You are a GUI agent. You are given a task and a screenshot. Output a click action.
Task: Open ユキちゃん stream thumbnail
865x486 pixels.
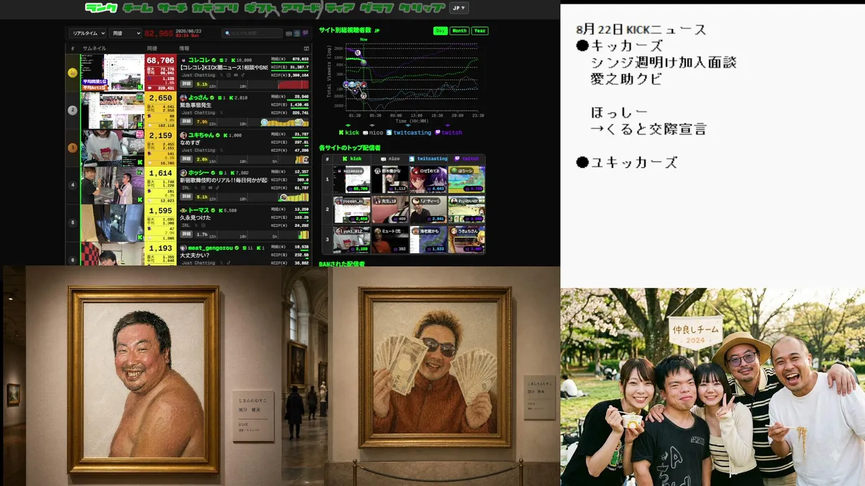112,147
